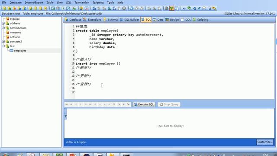
Task: Click the highlighted funnel filter toolbar icon
Action: [x=171, y=8]
